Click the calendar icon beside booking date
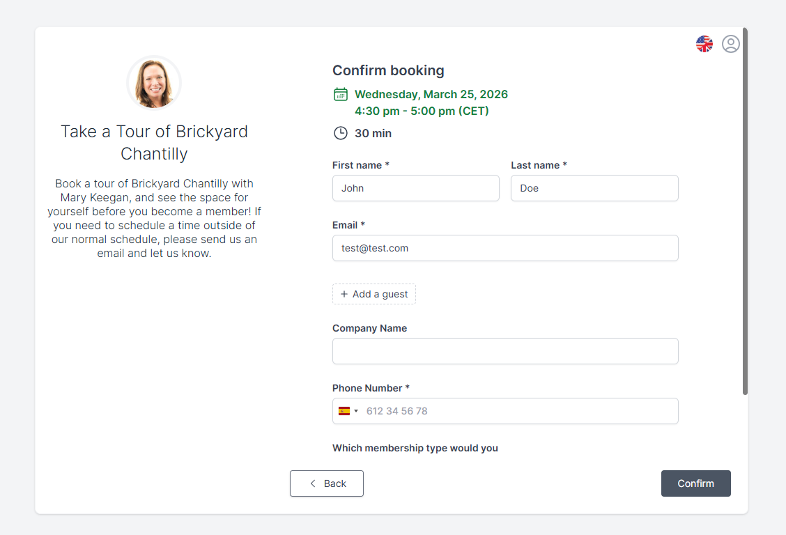 click(341, 95)
